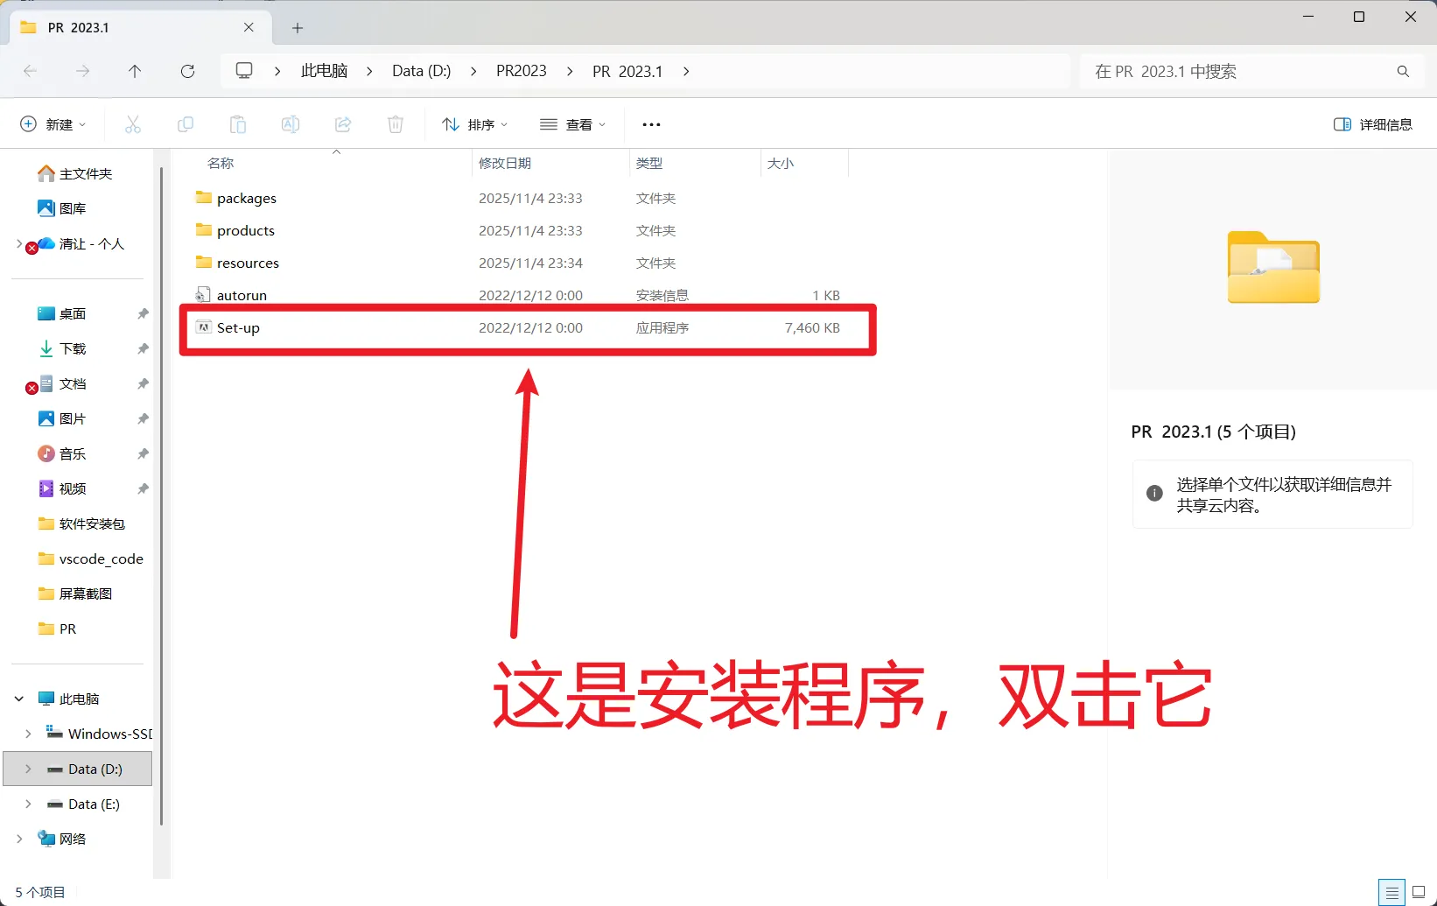This screenshot has width=1437, height=906.
Task: Unpin 桌面 using its pin icon
Action: (143, 313)
